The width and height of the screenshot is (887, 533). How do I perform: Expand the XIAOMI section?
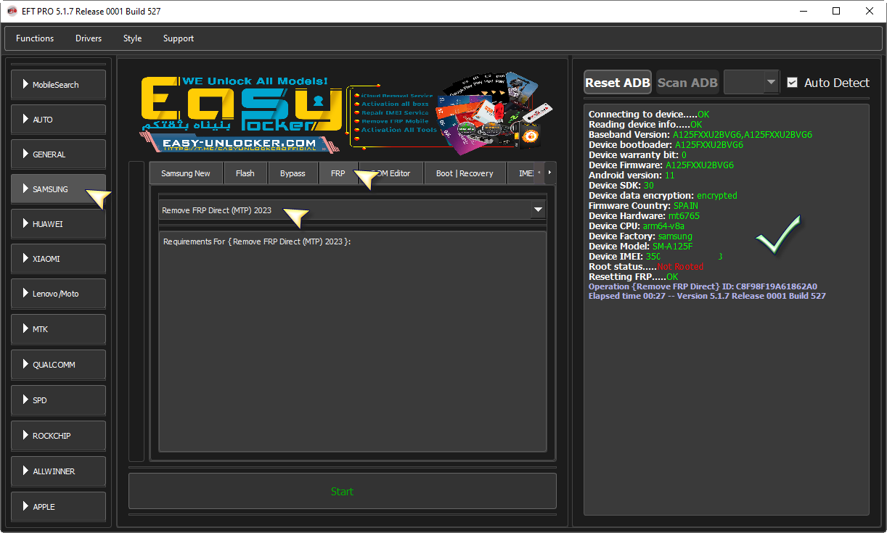(x=58, y=259)
